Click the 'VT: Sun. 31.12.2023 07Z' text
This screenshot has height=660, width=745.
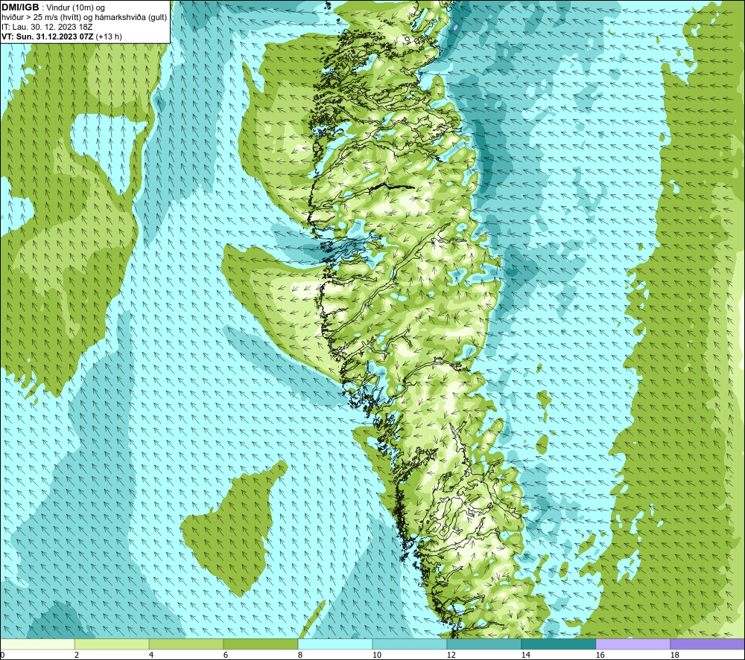48,36
